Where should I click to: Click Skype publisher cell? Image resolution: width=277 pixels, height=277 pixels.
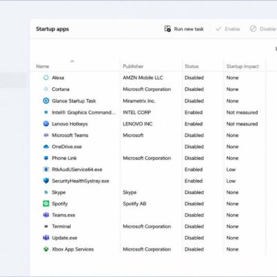pos(129,193)
